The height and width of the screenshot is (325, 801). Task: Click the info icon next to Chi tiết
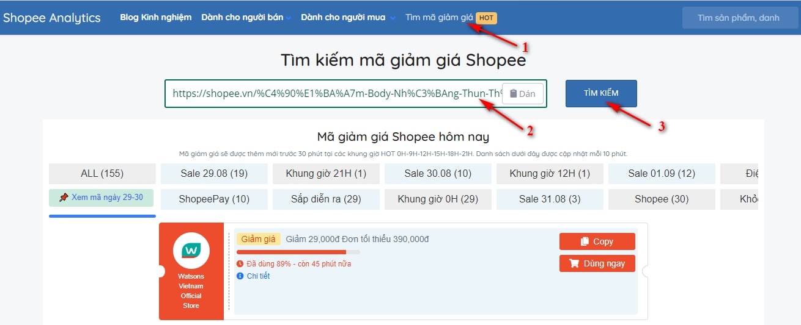coord(240,276)
